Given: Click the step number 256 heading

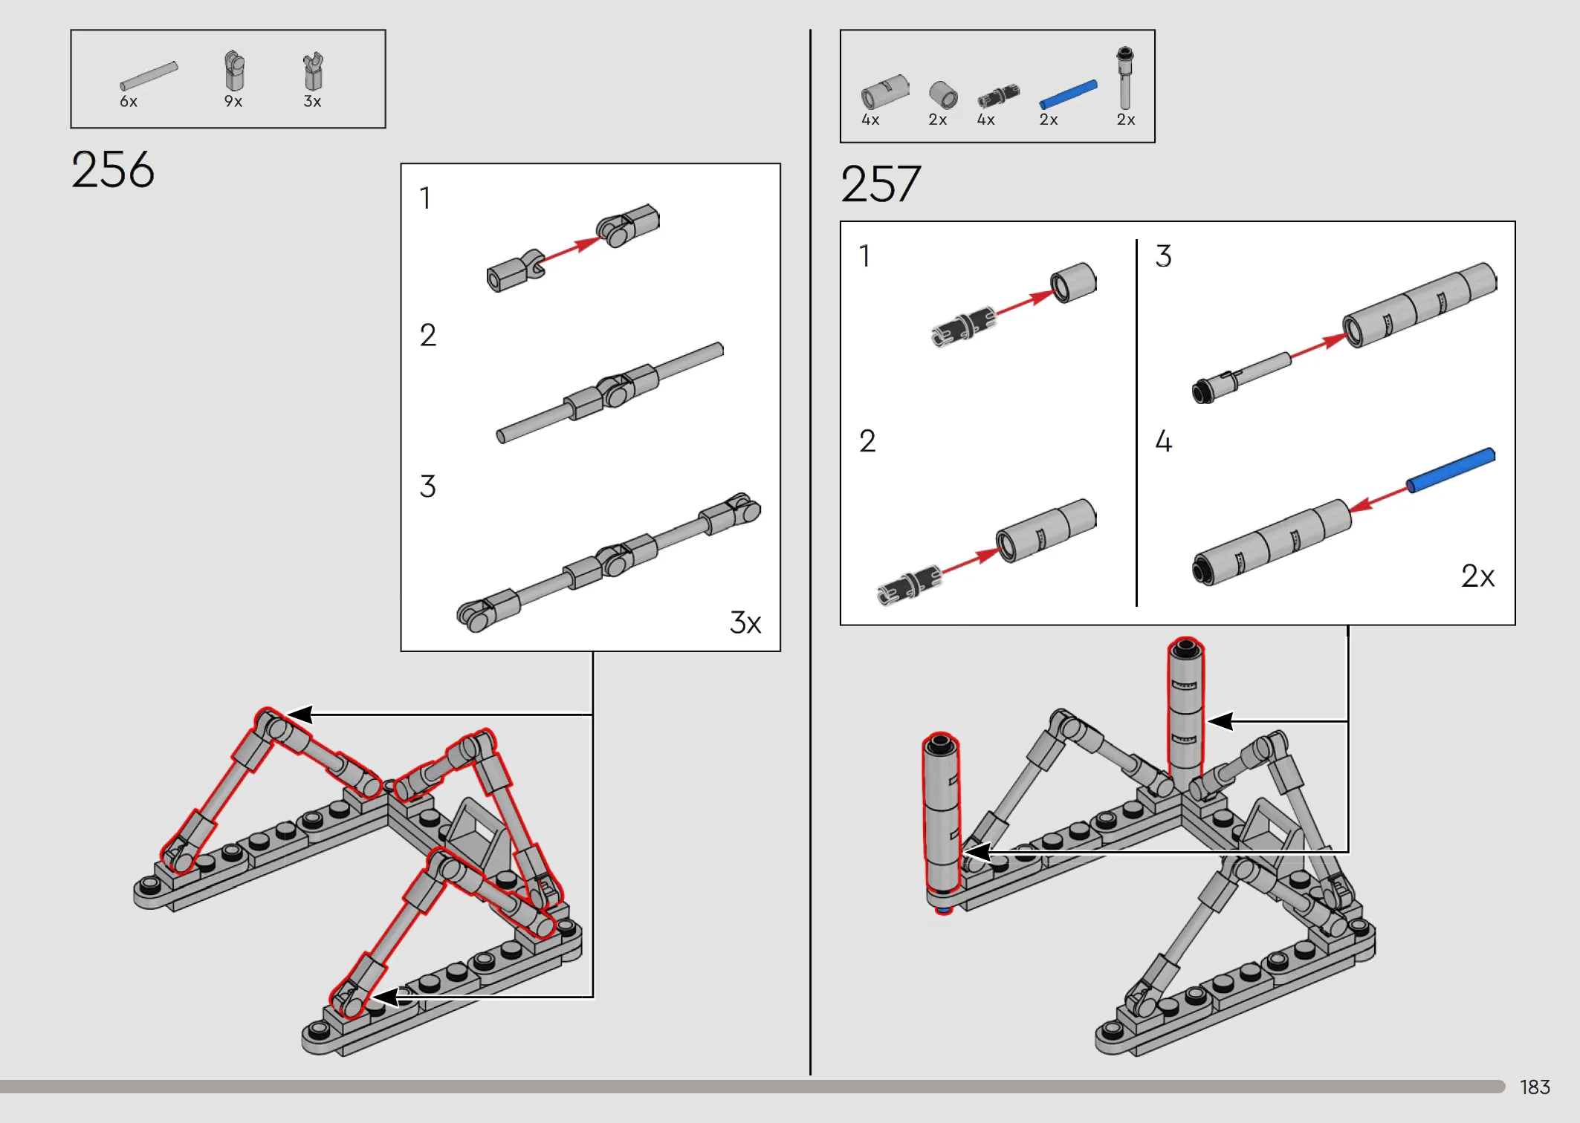Looking at the screenshot, I should coord(113,169).
